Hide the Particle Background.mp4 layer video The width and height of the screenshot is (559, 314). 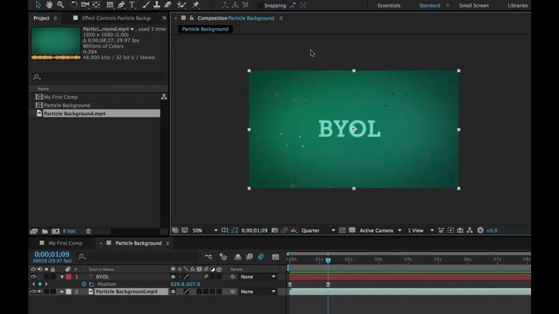(33, 292)
